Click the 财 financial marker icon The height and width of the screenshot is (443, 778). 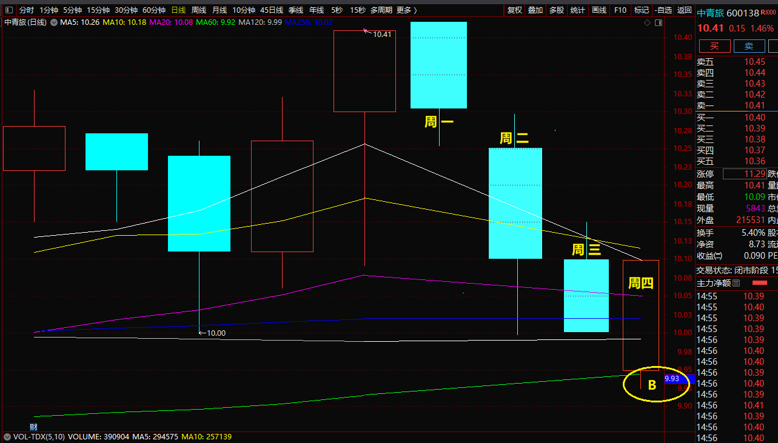[x=34, y=427]
